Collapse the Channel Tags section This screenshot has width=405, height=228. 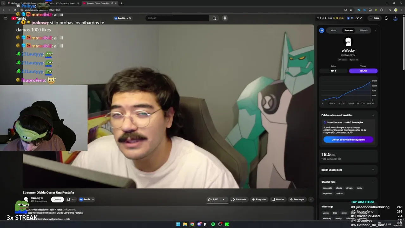coord(373,182)
